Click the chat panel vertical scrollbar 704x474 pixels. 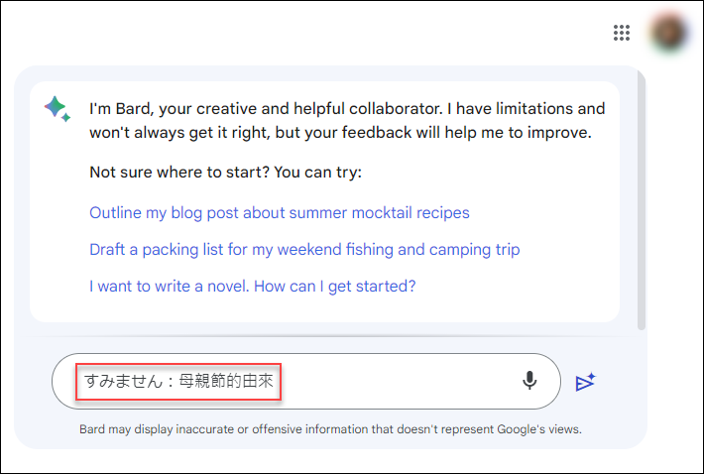pyautogui.click(x=642, y=202)
